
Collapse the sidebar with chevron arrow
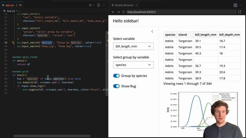coord(152,31)
